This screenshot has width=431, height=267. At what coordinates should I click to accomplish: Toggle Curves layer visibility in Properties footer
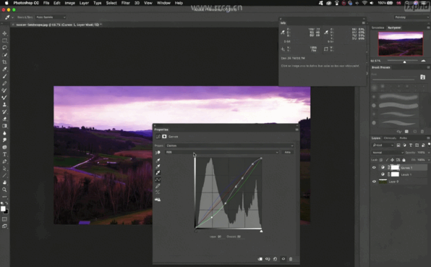(x=283, y=259)
